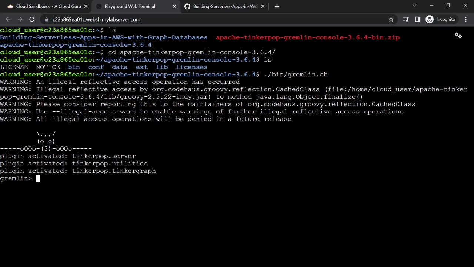The width and height of the screenshot is (474, 267).
Task: Close the GitHub Building-Serverless-Apps tab
Action: [x=263, y=6]
